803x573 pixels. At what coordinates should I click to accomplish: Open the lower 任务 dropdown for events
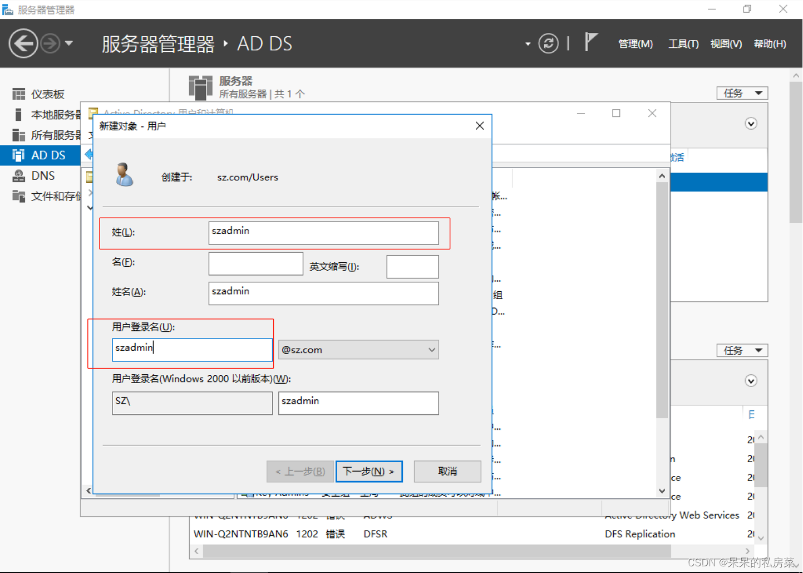[742, 350]
